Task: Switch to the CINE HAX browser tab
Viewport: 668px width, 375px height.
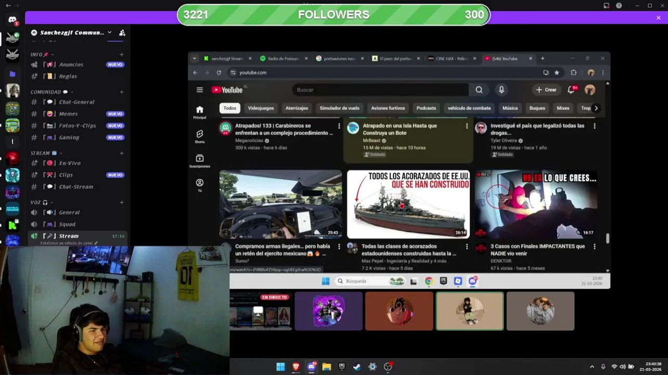Action: (x=452, y=58)
